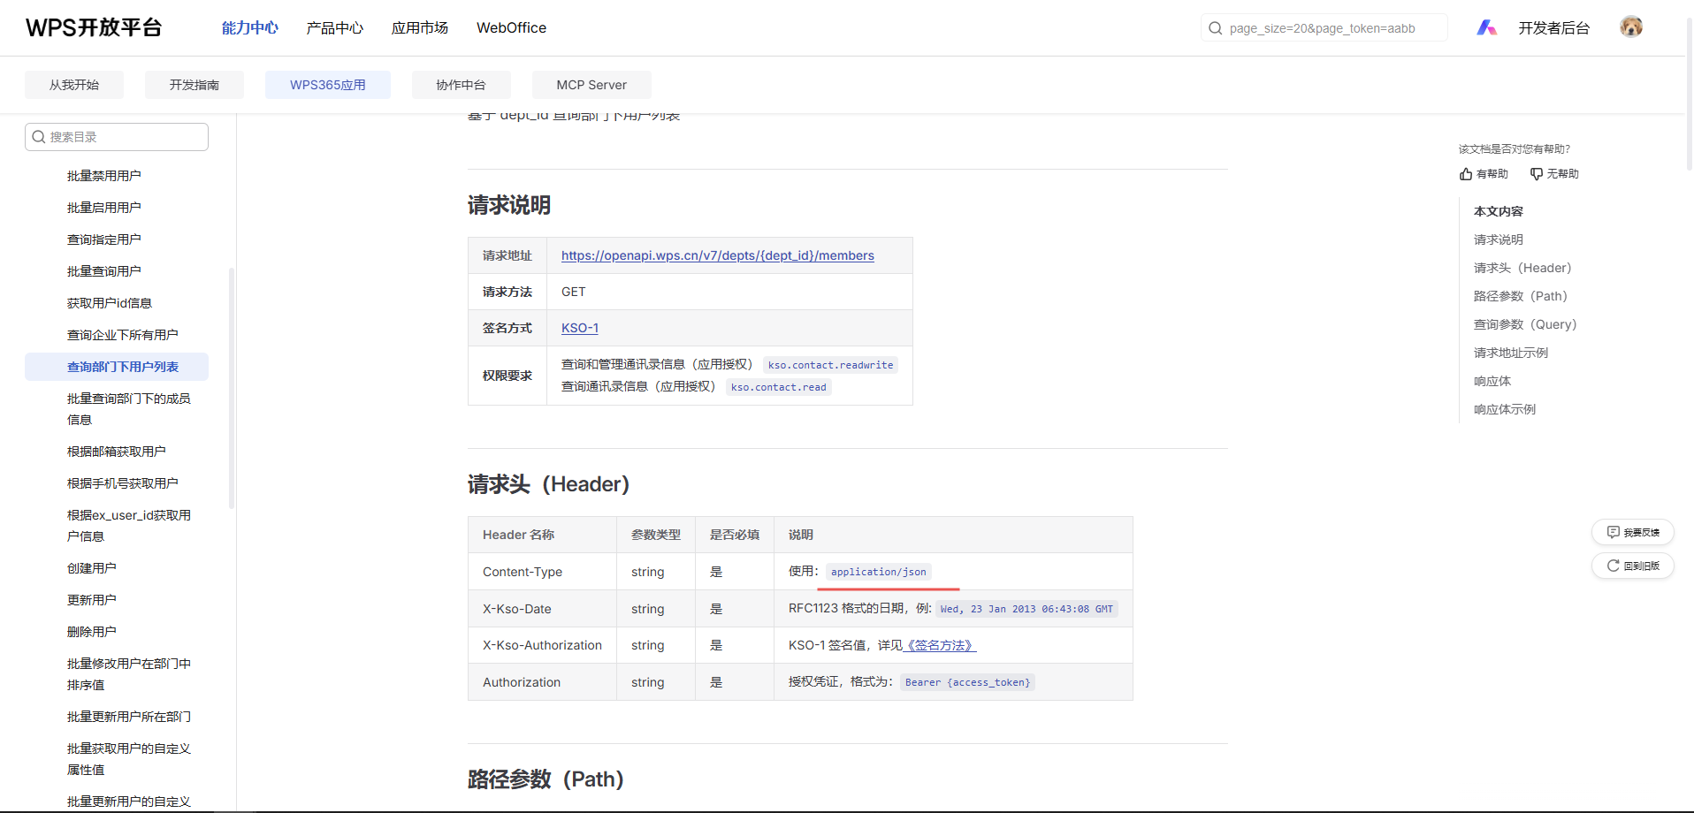Go to 开发者后台 console
The width and height of the screenshot is (1694, 813).
coord(1553,28)
